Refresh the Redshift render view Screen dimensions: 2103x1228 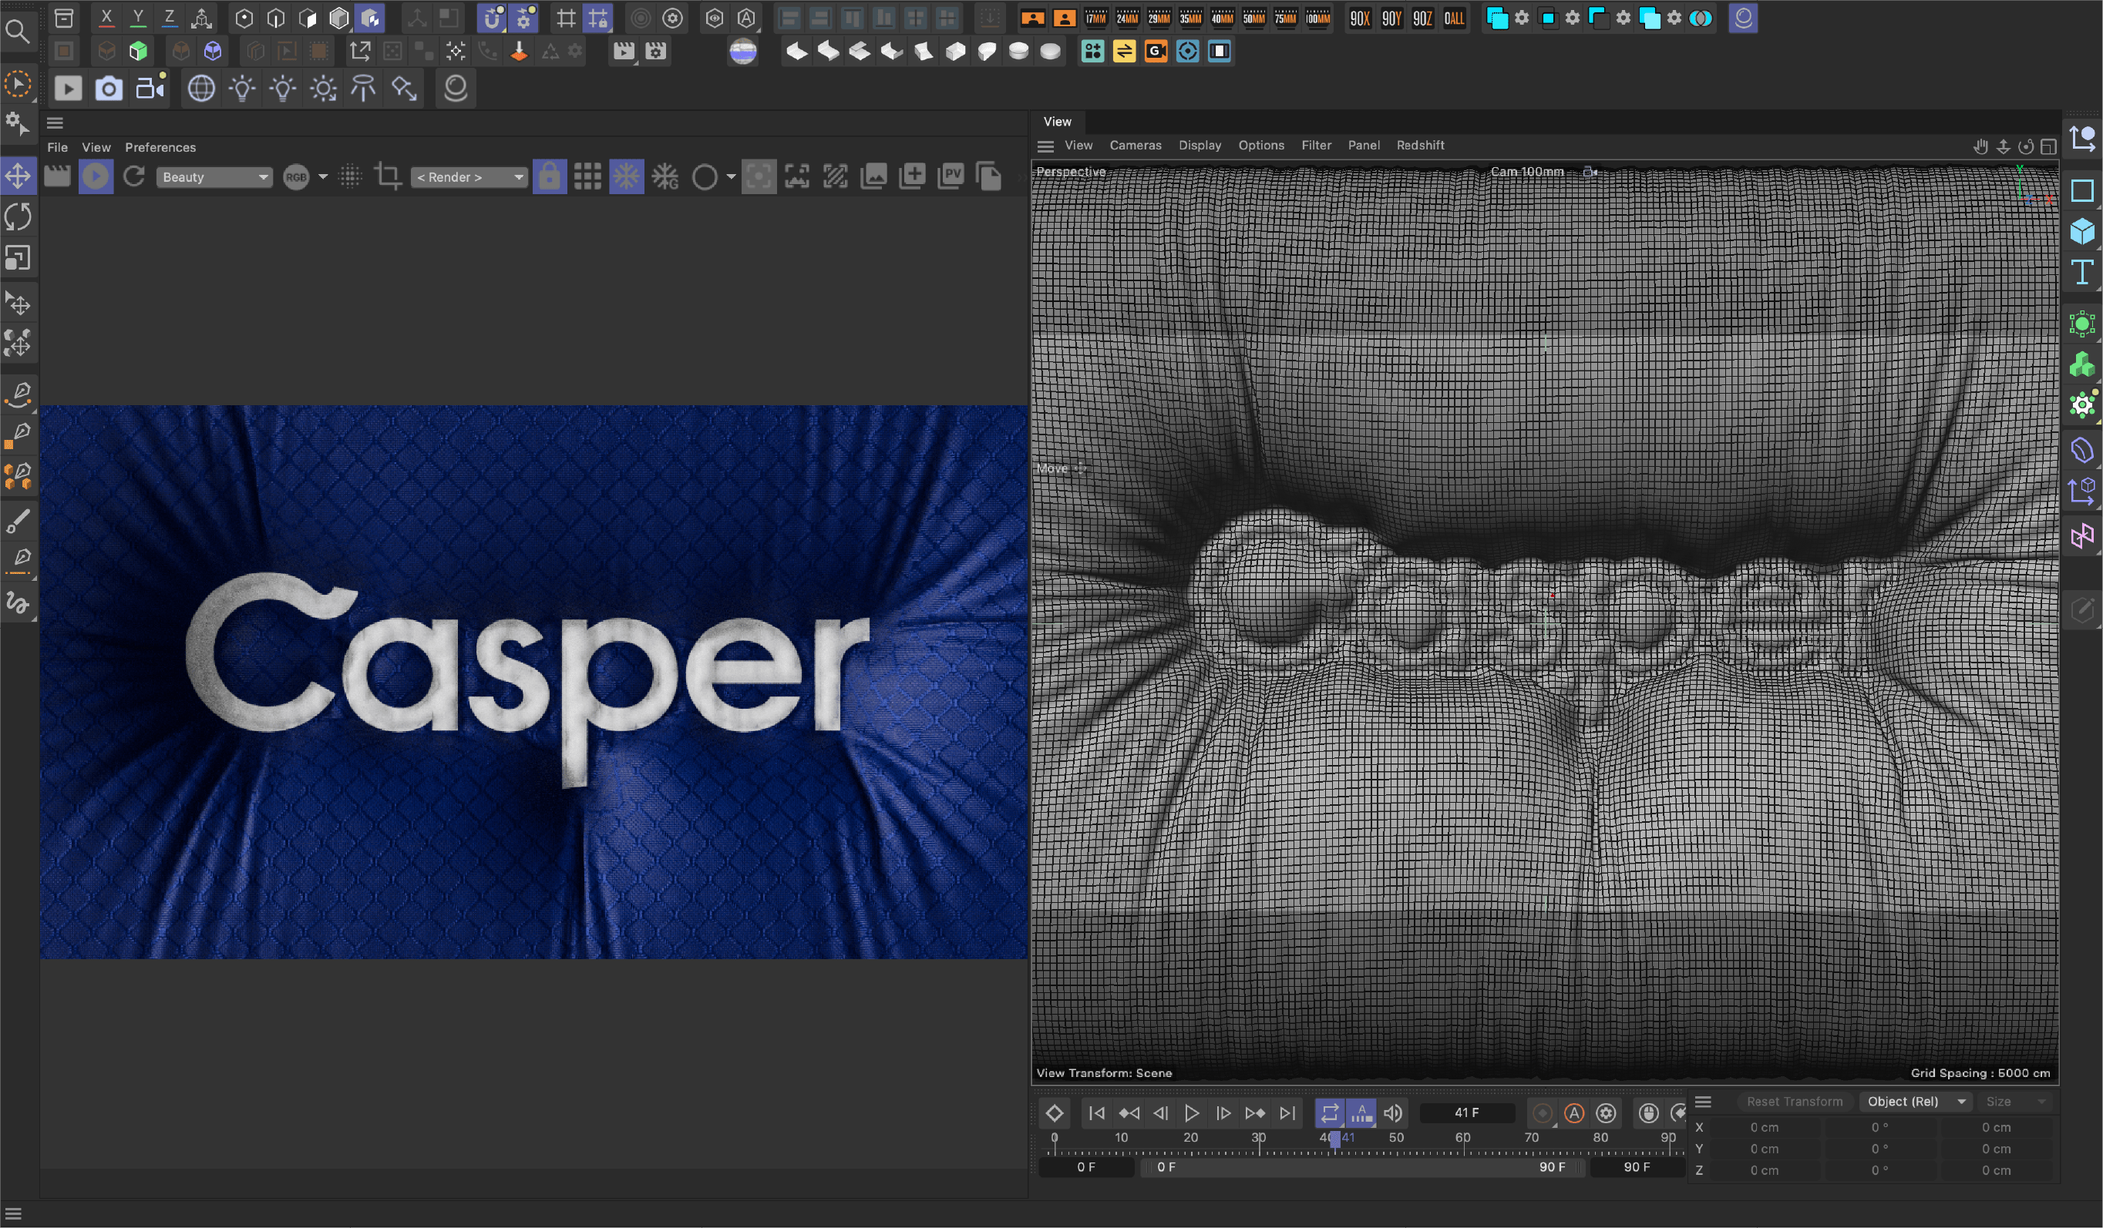(x=134, y=176)
